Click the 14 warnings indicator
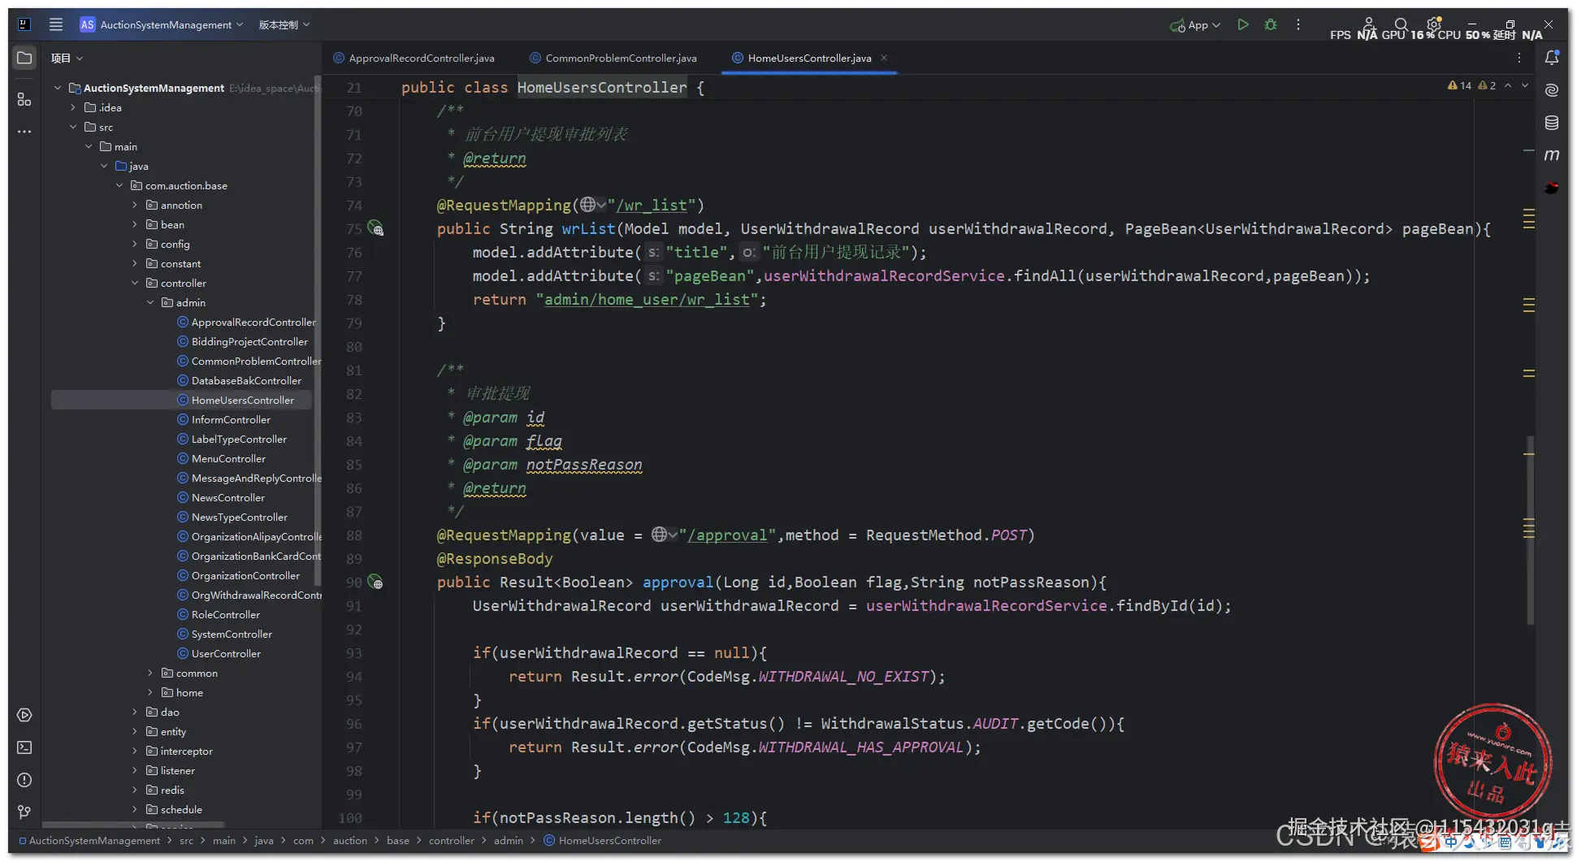 point(1460,85)
